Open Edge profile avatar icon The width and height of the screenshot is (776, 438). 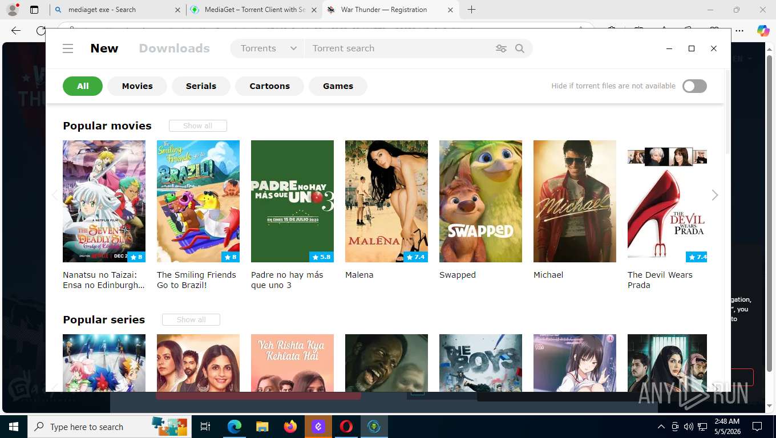(12, 10)
